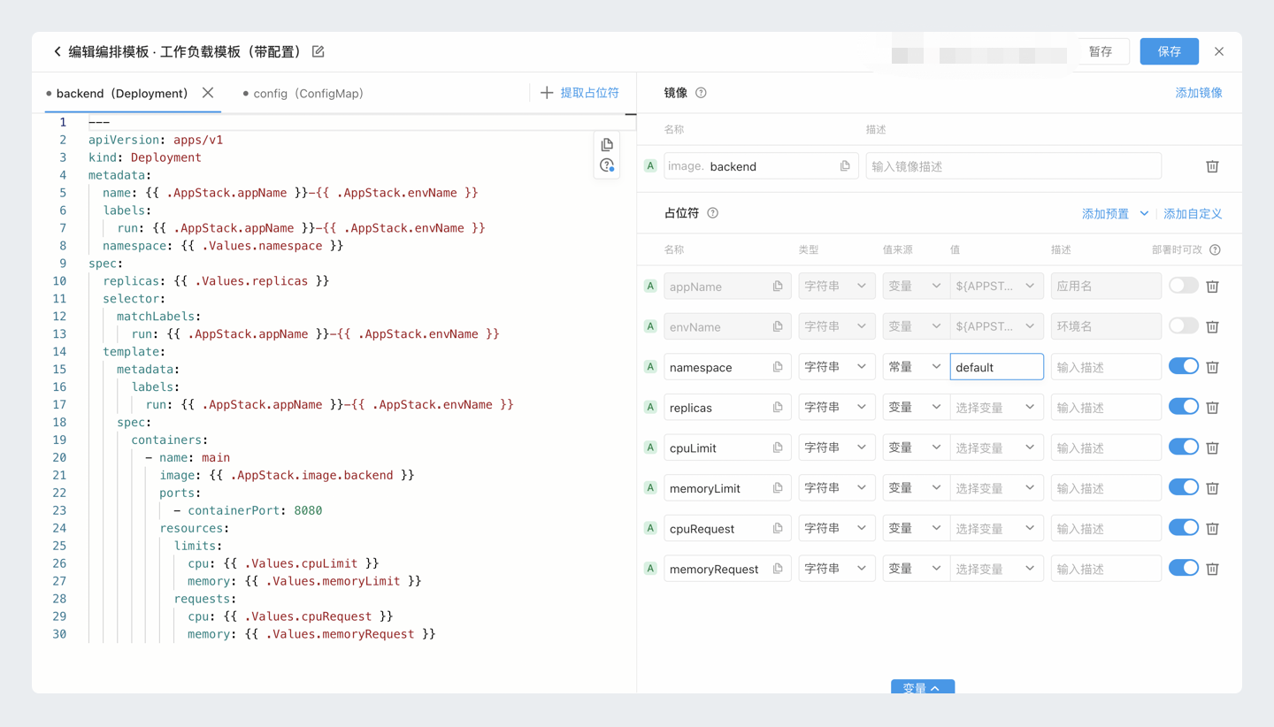1274x727 pixels.
Task: Disable memoryRequest deploy-time editable switch
Action: pos(1184,568)
